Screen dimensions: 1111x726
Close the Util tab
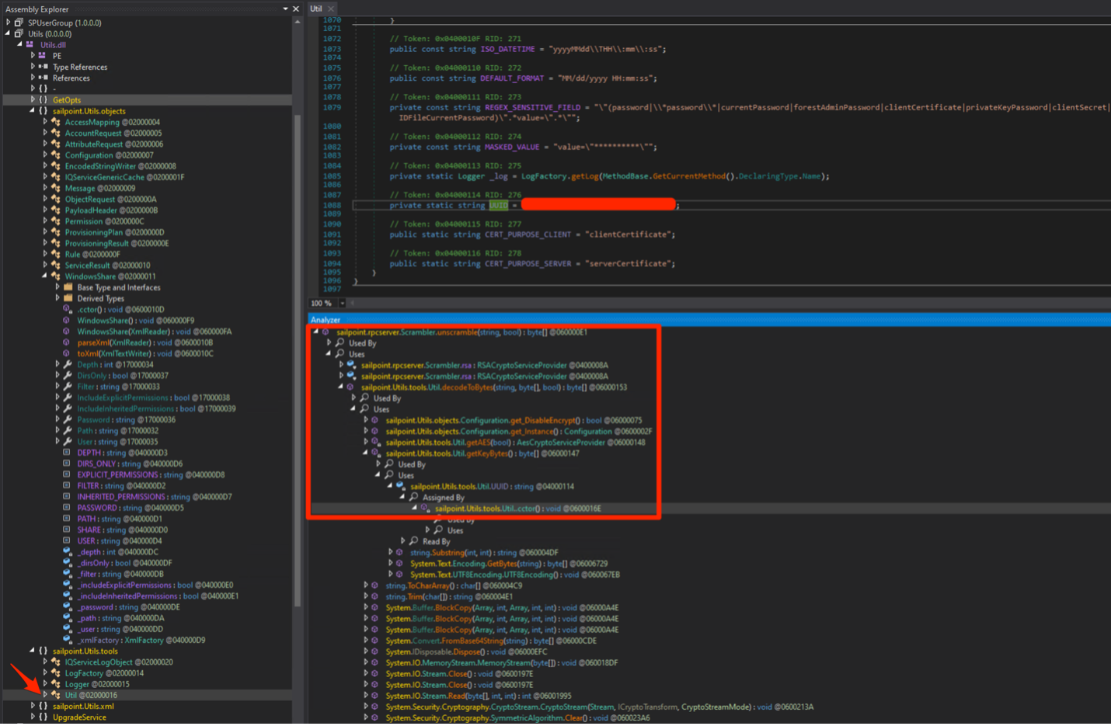pos(331,9)
